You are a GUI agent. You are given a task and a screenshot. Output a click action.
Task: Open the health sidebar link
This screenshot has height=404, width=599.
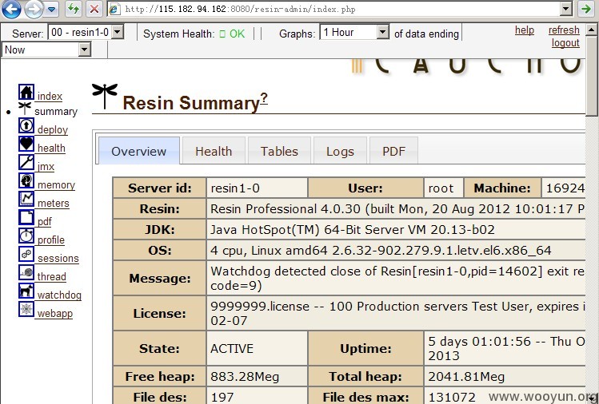pos(51,148)
